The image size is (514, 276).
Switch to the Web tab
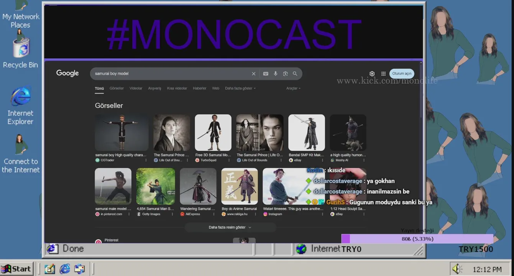pyautogui.click(x=216, y=88)
